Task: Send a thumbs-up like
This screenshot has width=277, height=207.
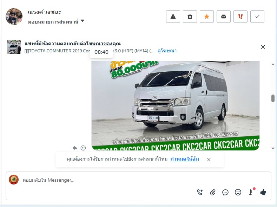Action: click(x=263, y=192)
